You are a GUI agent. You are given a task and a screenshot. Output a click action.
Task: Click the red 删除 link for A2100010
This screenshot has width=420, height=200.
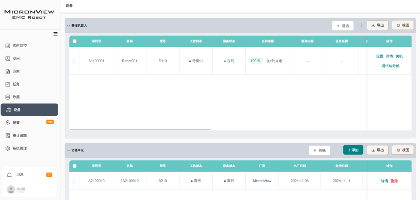click(x=394, y=181)
